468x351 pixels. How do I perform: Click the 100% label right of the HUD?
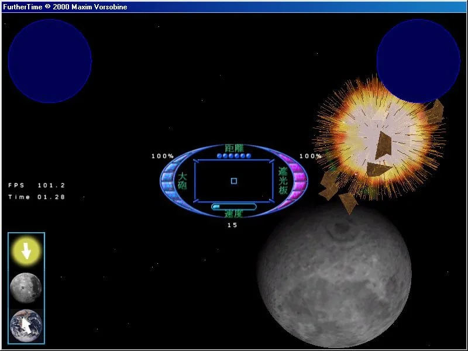pyautogui.click(x=311, y=156)
